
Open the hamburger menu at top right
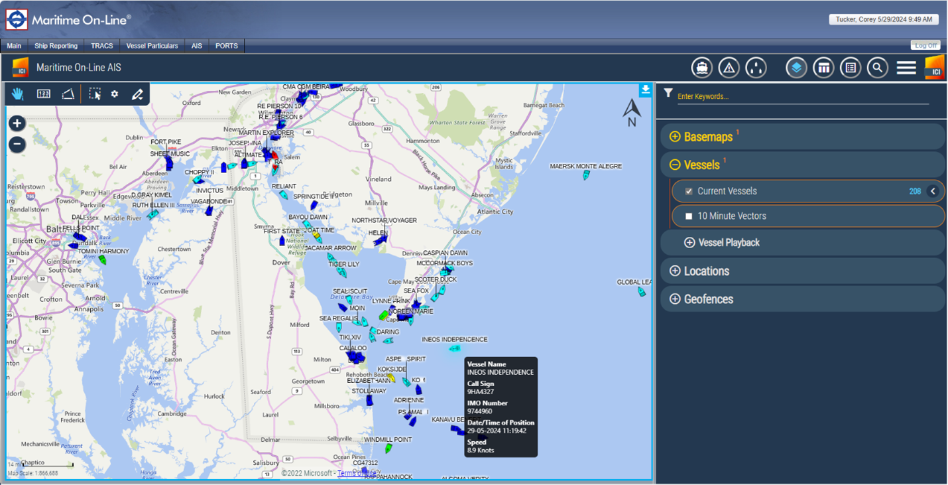click(x=906, y=67)
